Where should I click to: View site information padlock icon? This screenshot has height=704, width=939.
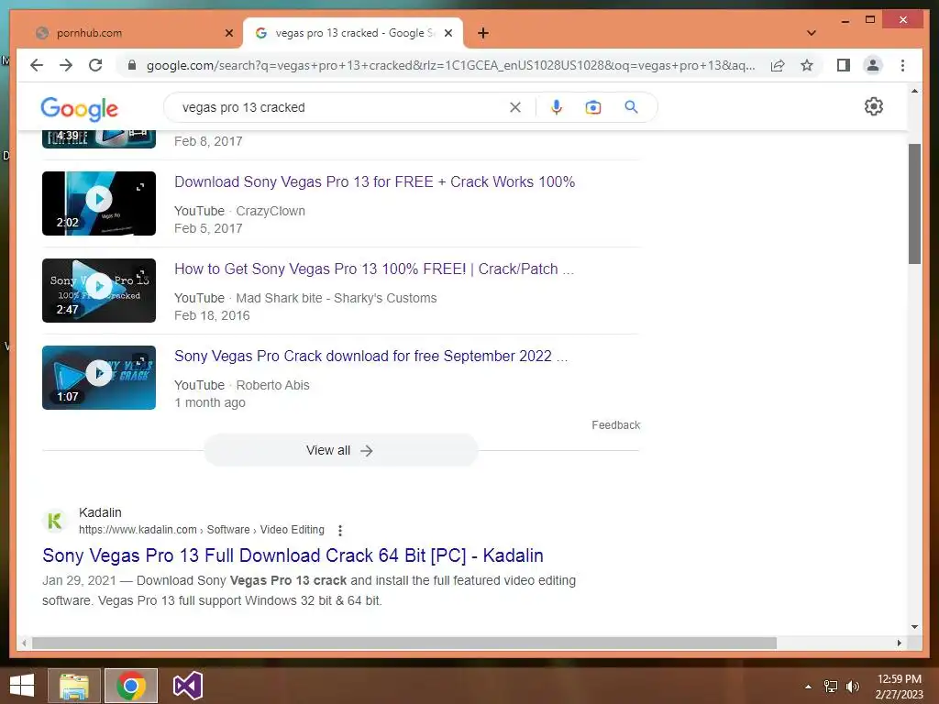tap(132, 65)
